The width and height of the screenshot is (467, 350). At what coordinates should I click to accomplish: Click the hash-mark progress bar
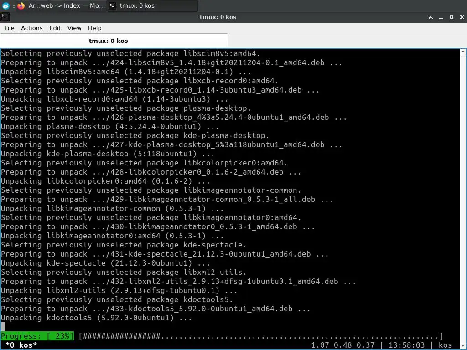tap(260, 336)
